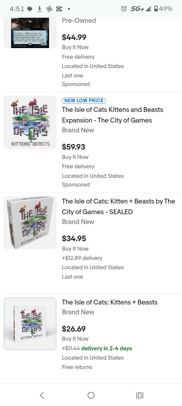Tap the download arrow status icon
Image resolution: width=182 pixels, height=406 pixels.
pyautogui.click(x=39, y=9)
